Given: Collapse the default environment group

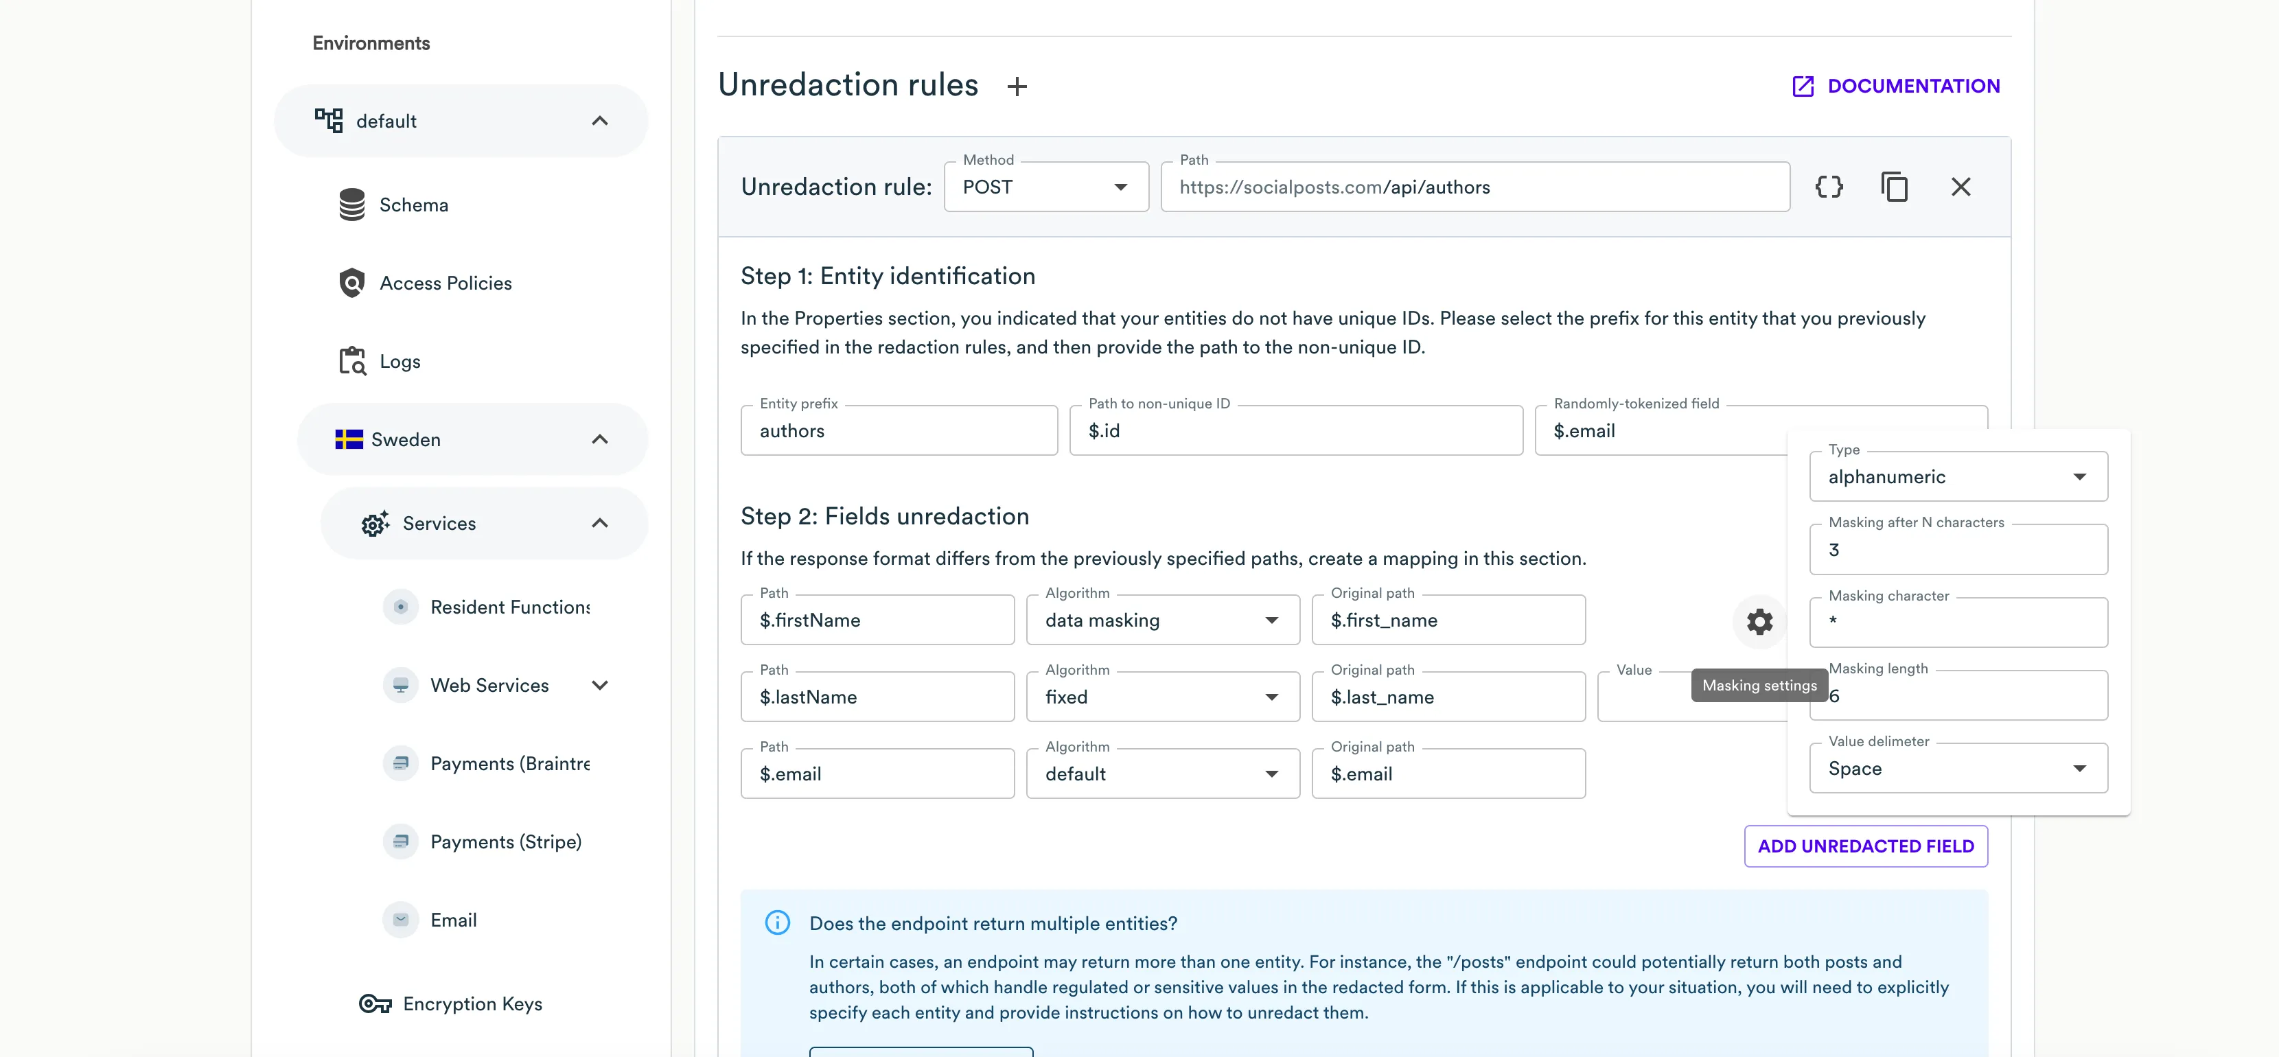Looking at the screenshot, I should point(599,121).
